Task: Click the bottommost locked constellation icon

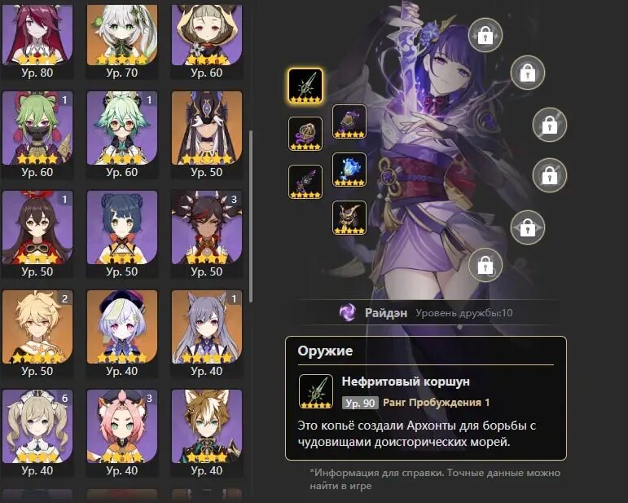Action: point(485,265)
